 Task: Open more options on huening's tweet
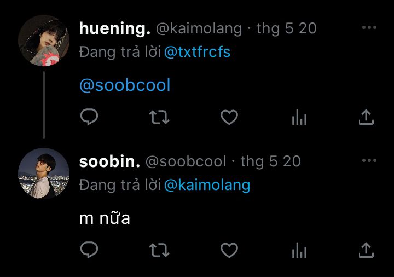[369, 27]
